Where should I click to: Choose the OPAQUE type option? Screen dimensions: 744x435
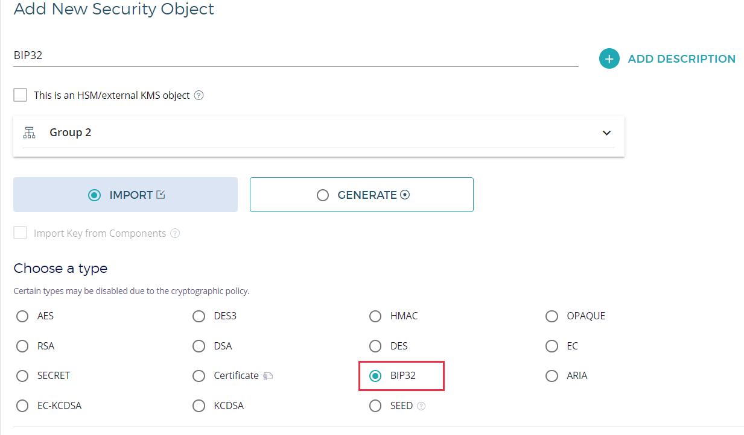point(552,316)
